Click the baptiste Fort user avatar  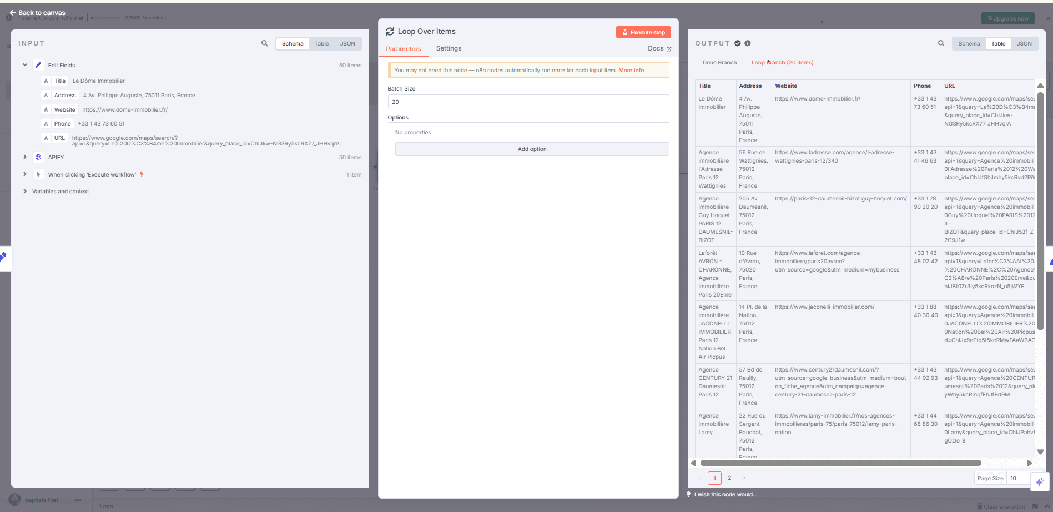[x=15, y=500]
